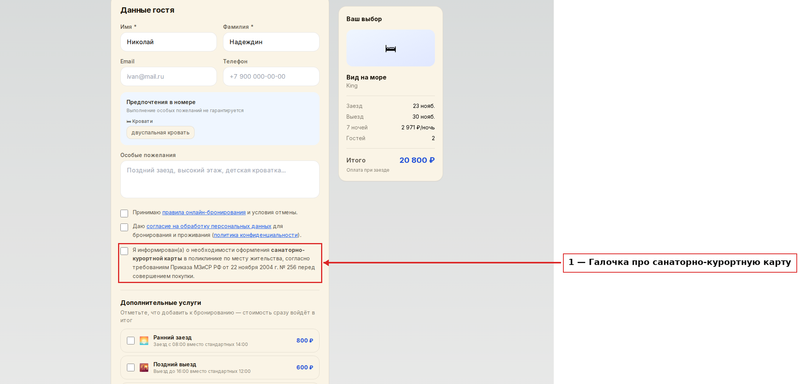Follow the политика конфиденциальности link

256,235
